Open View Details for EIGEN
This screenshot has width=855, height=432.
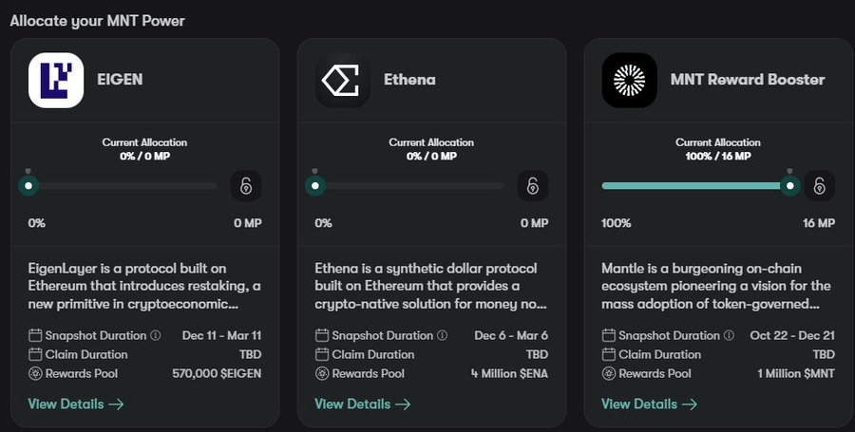pos(76,404)
